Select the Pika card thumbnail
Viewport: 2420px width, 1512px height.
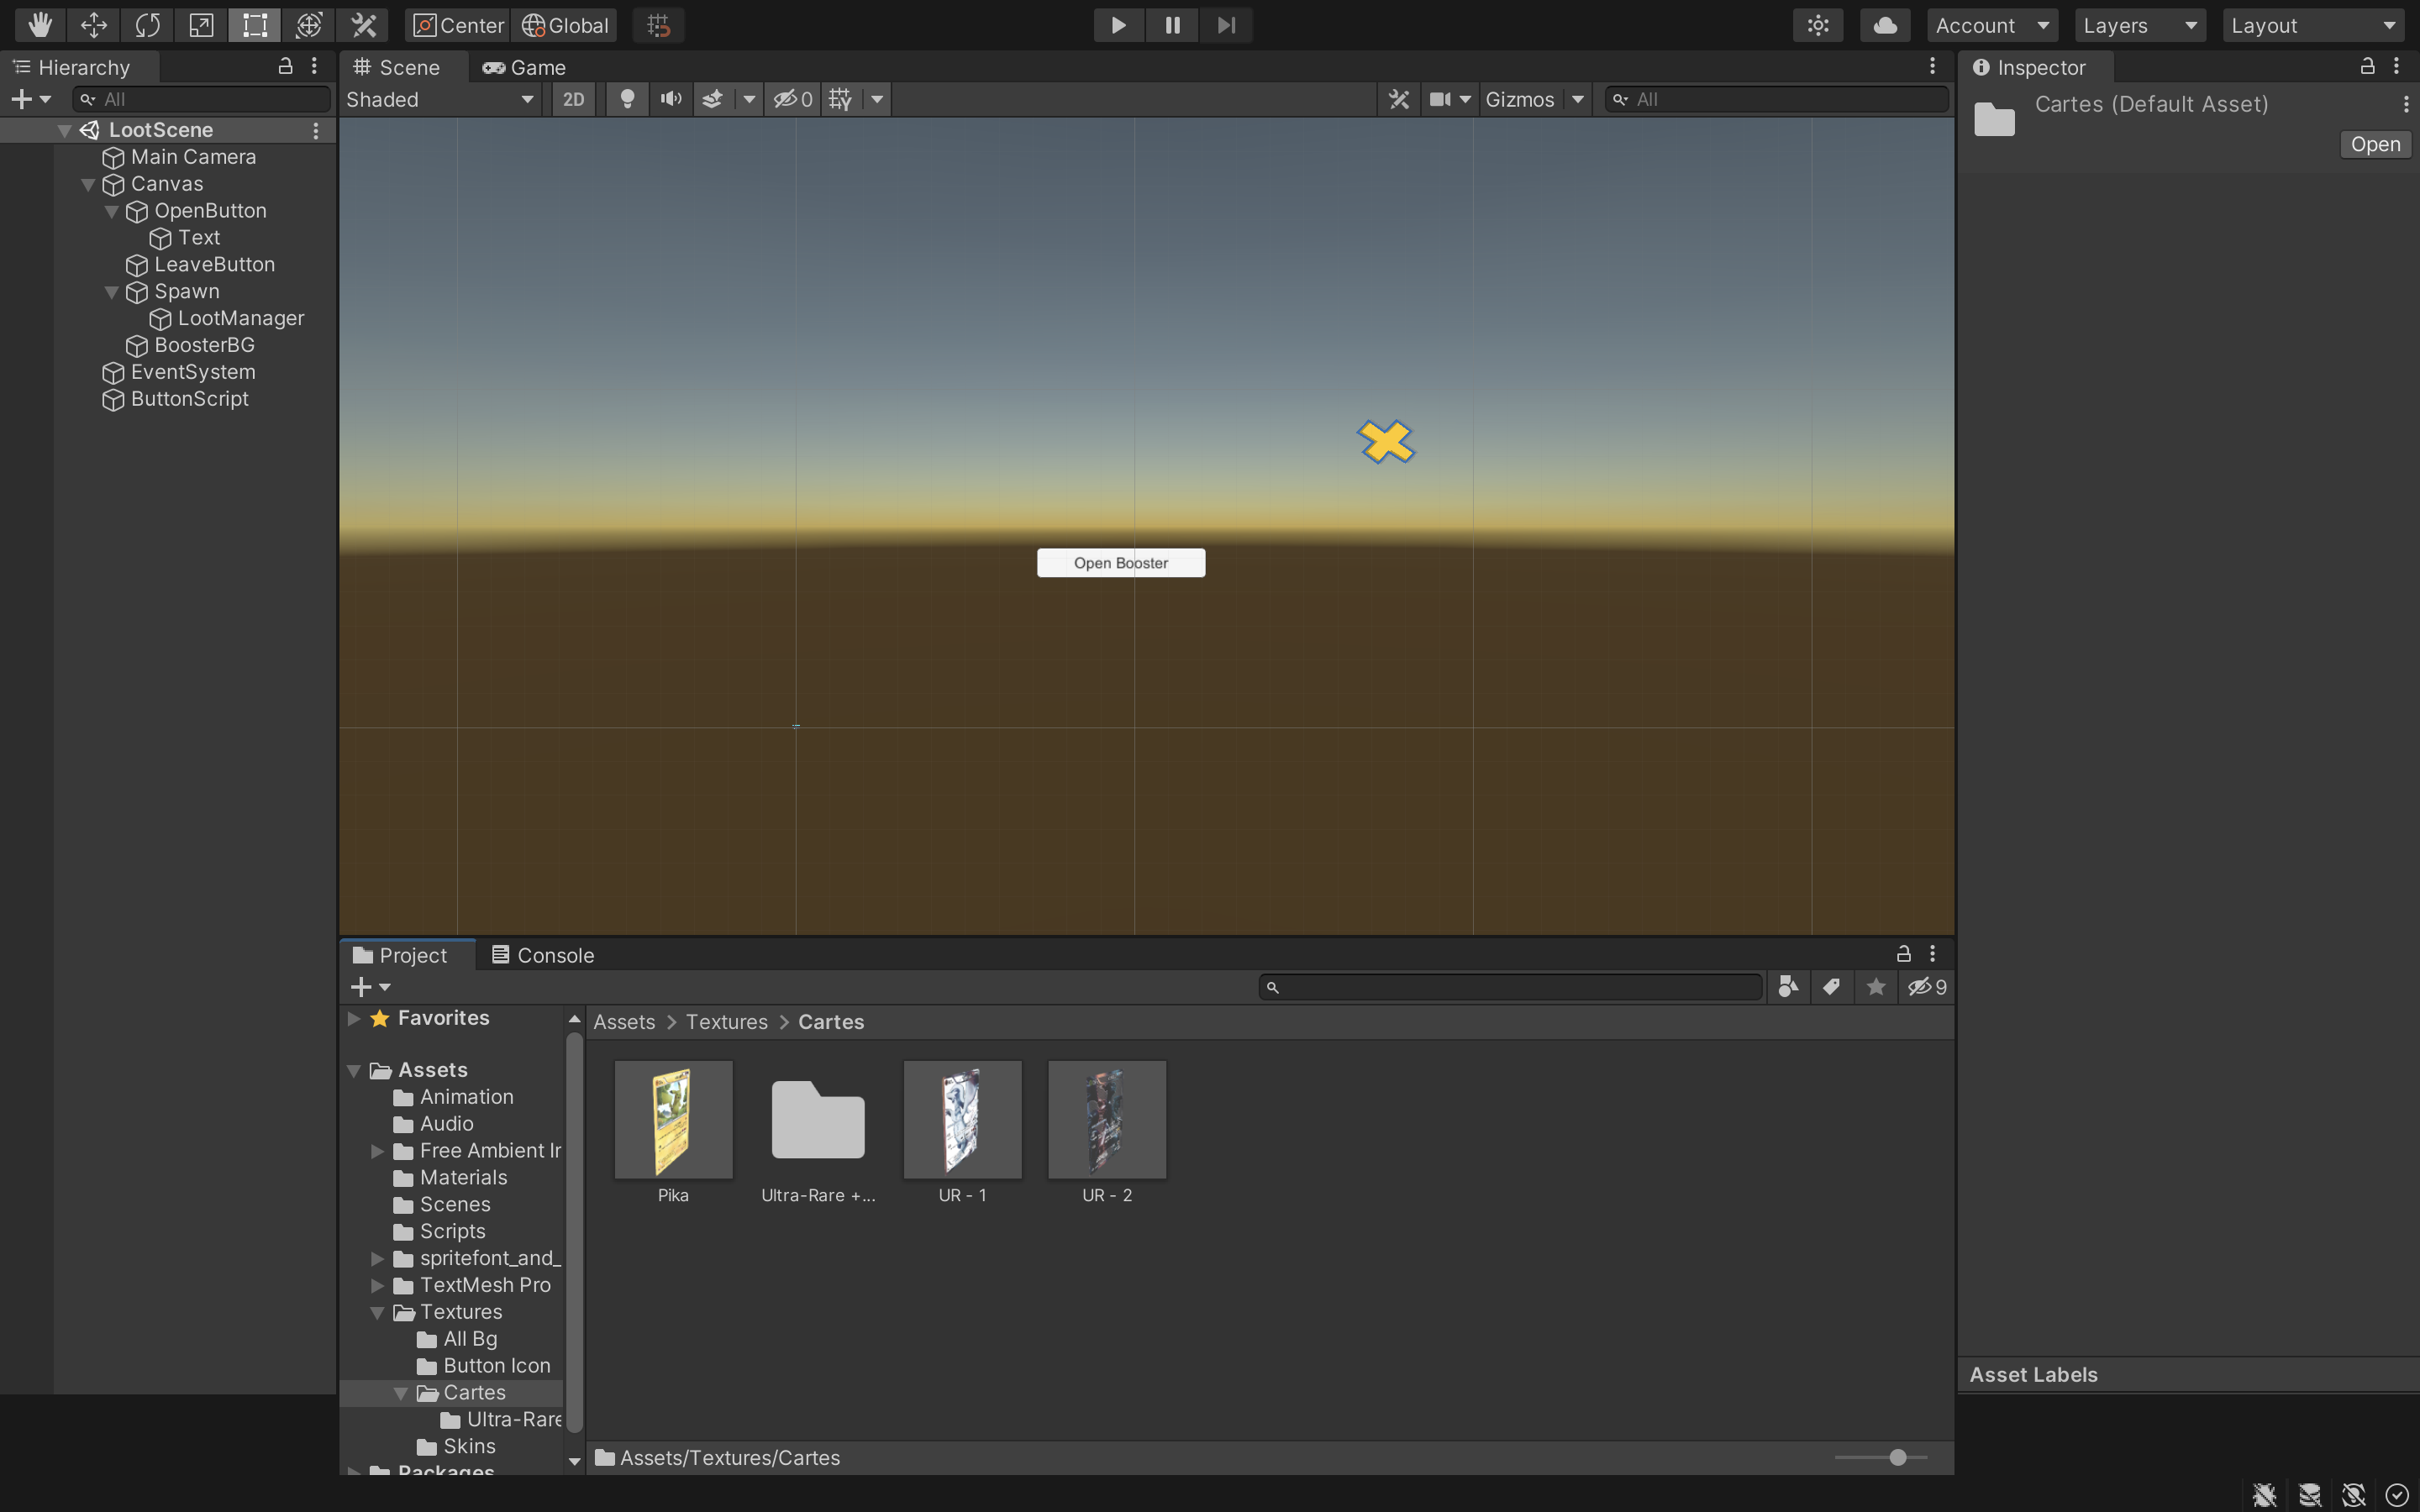[x=673, y=1120]
